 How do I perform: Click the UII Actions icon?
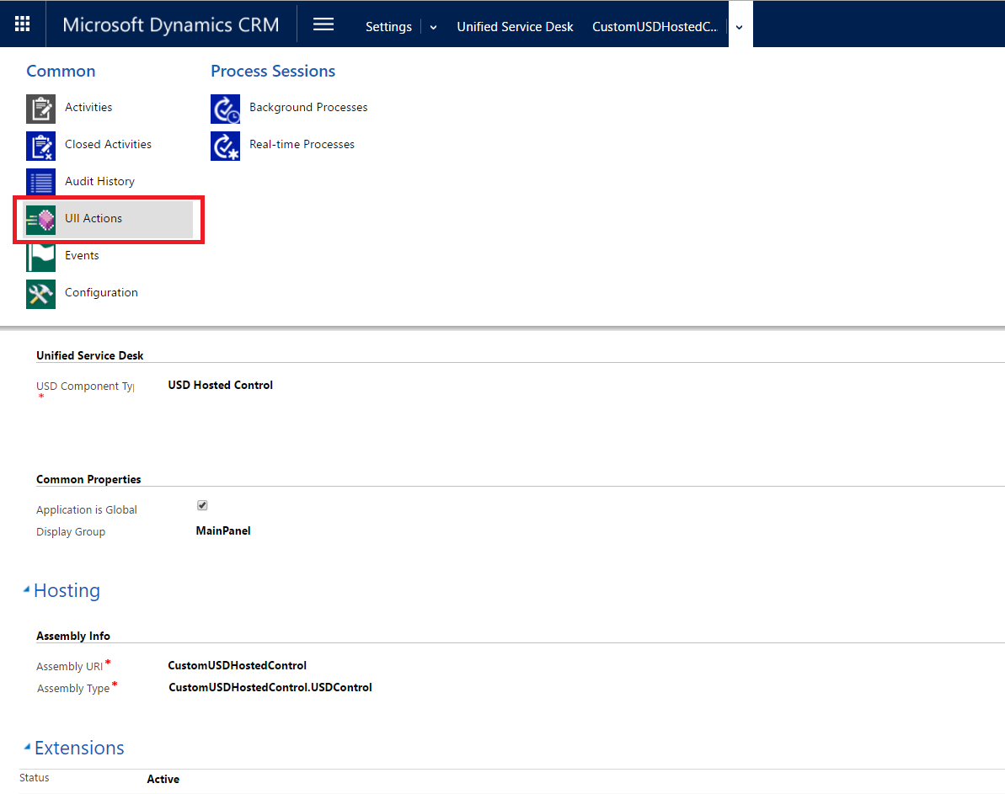[40, 219]
